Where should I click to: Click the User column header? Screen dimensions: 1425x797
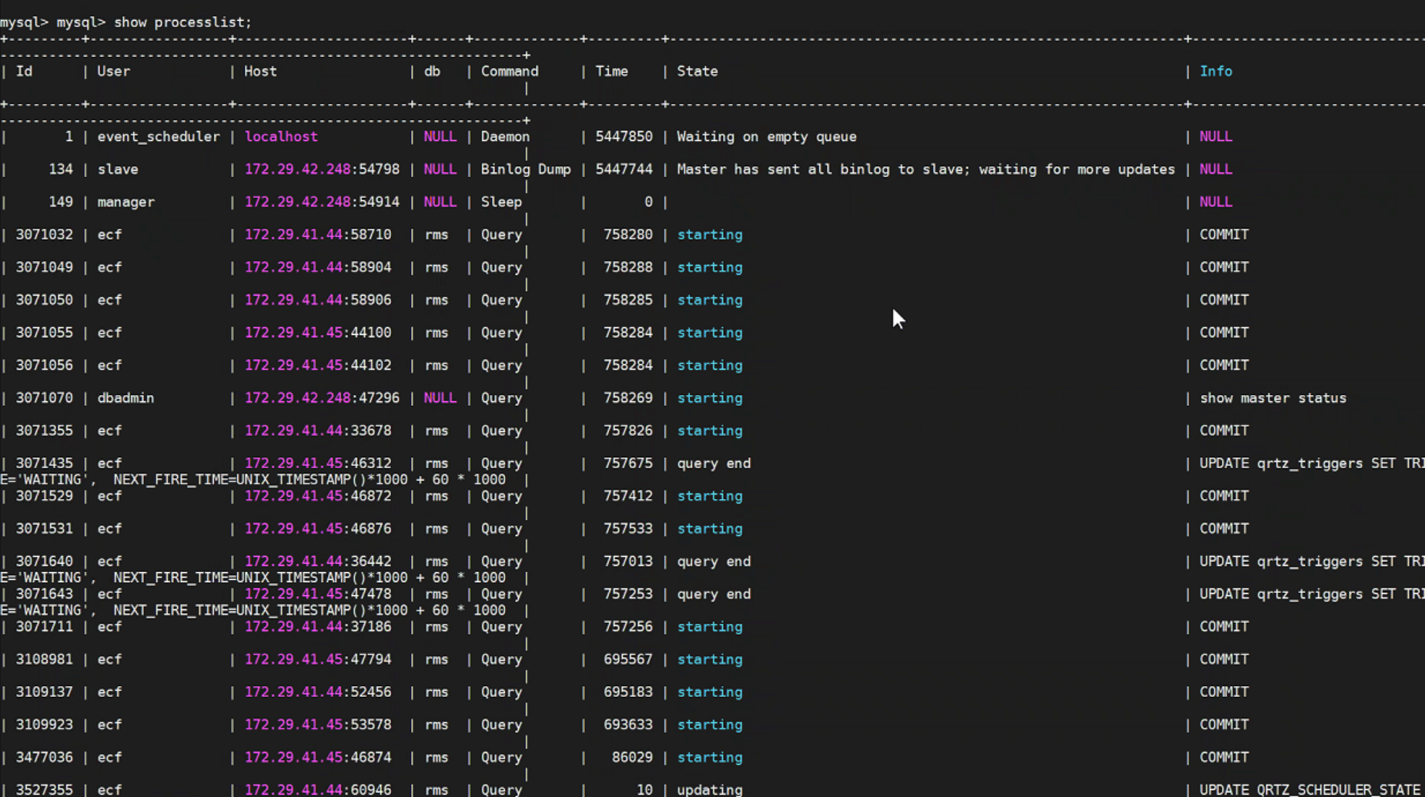113,72
